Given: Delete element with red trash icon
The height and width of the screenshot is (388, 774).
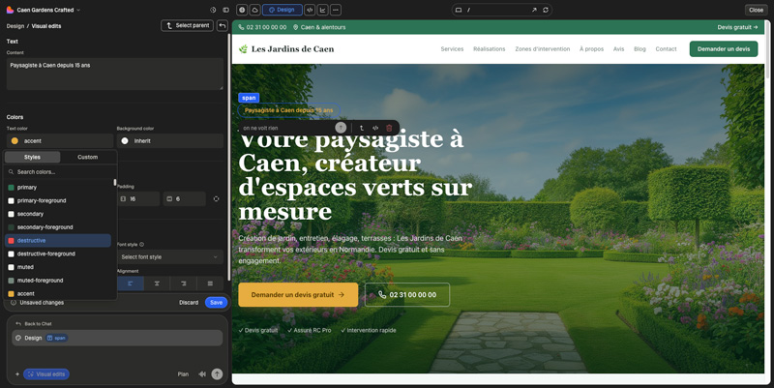Looking at the screenshot, I should point(389,128).
